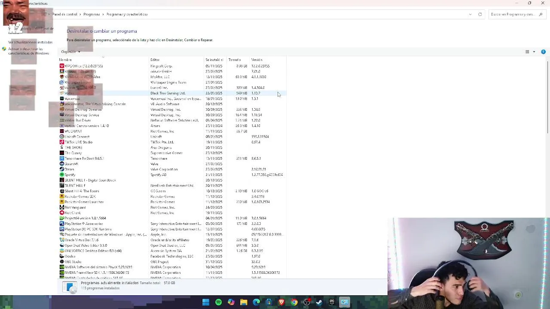Click the Riot Vanguard icon
Image resolution: width=550 pixels, height=309 pixels.
click(x=61, y=207)
